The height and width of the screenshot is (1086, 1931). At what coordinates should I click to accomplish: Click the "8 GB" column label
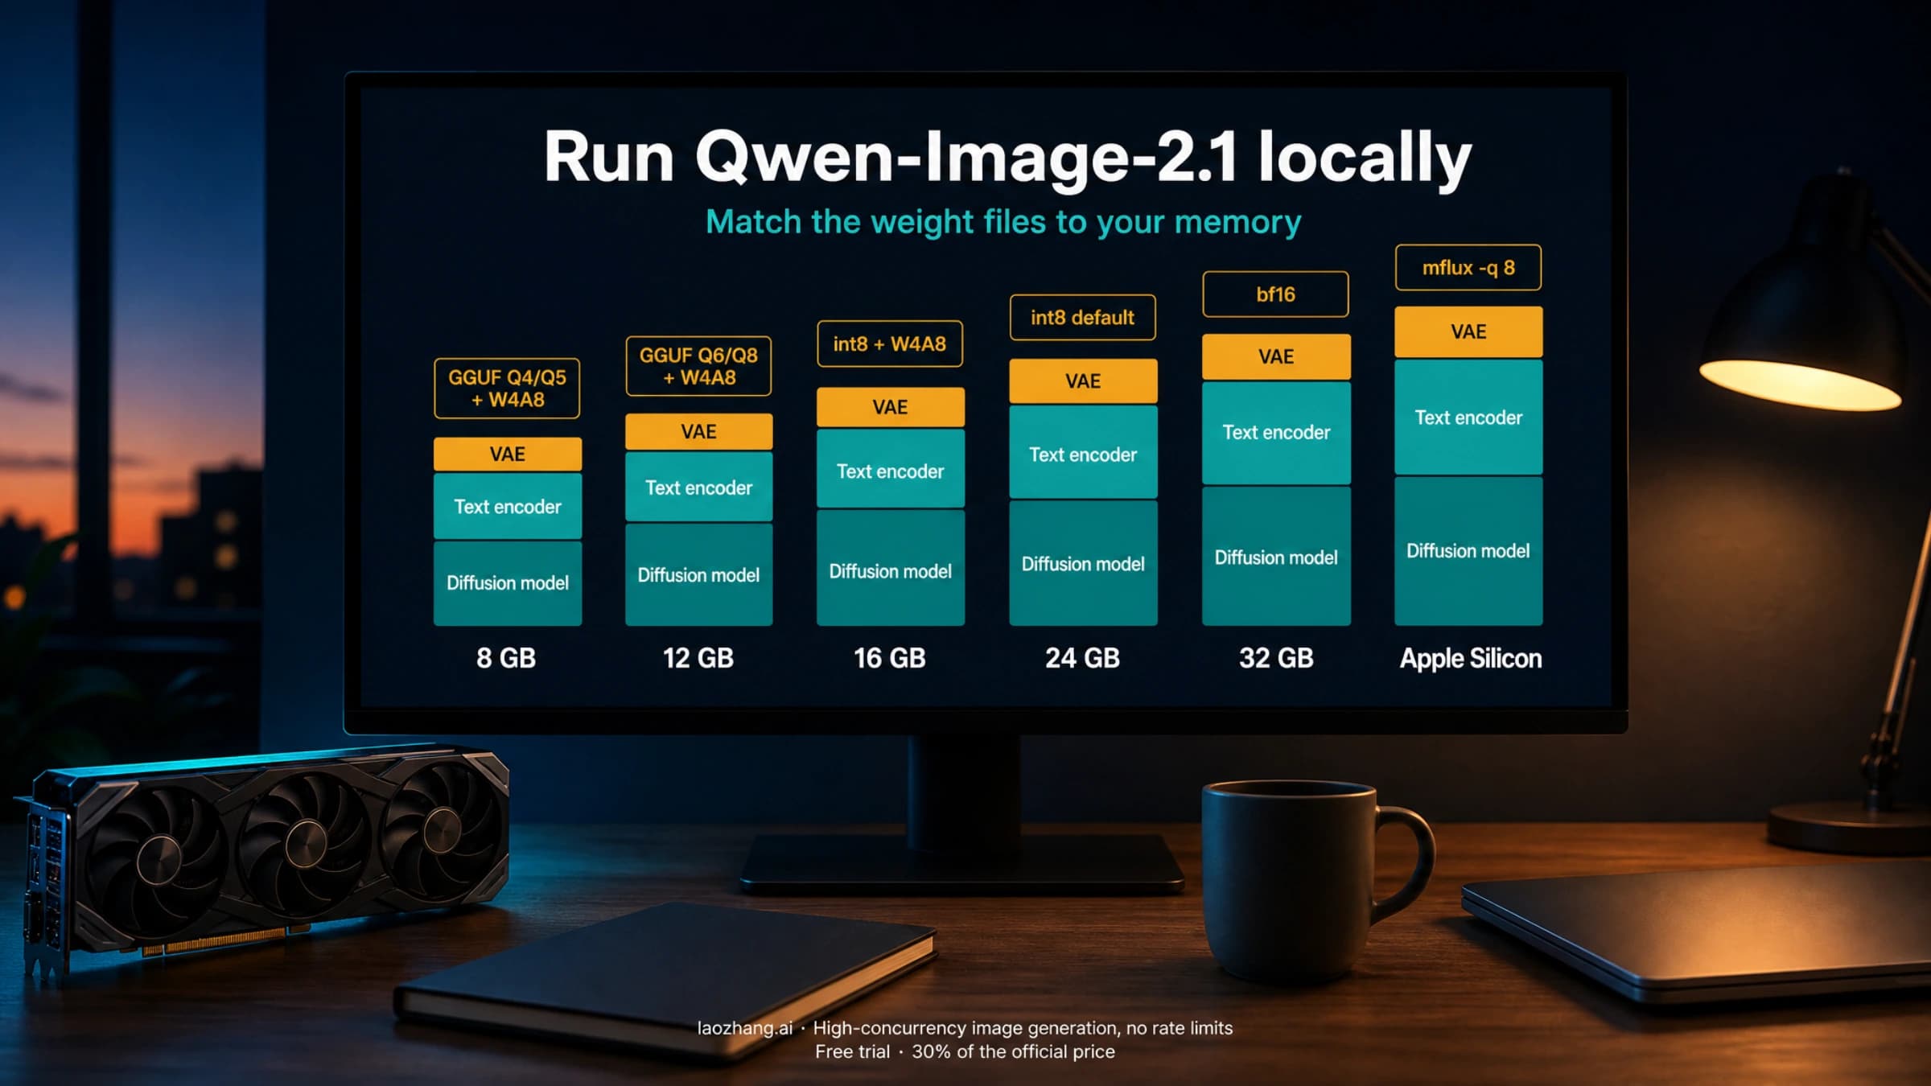coord(506,658)
